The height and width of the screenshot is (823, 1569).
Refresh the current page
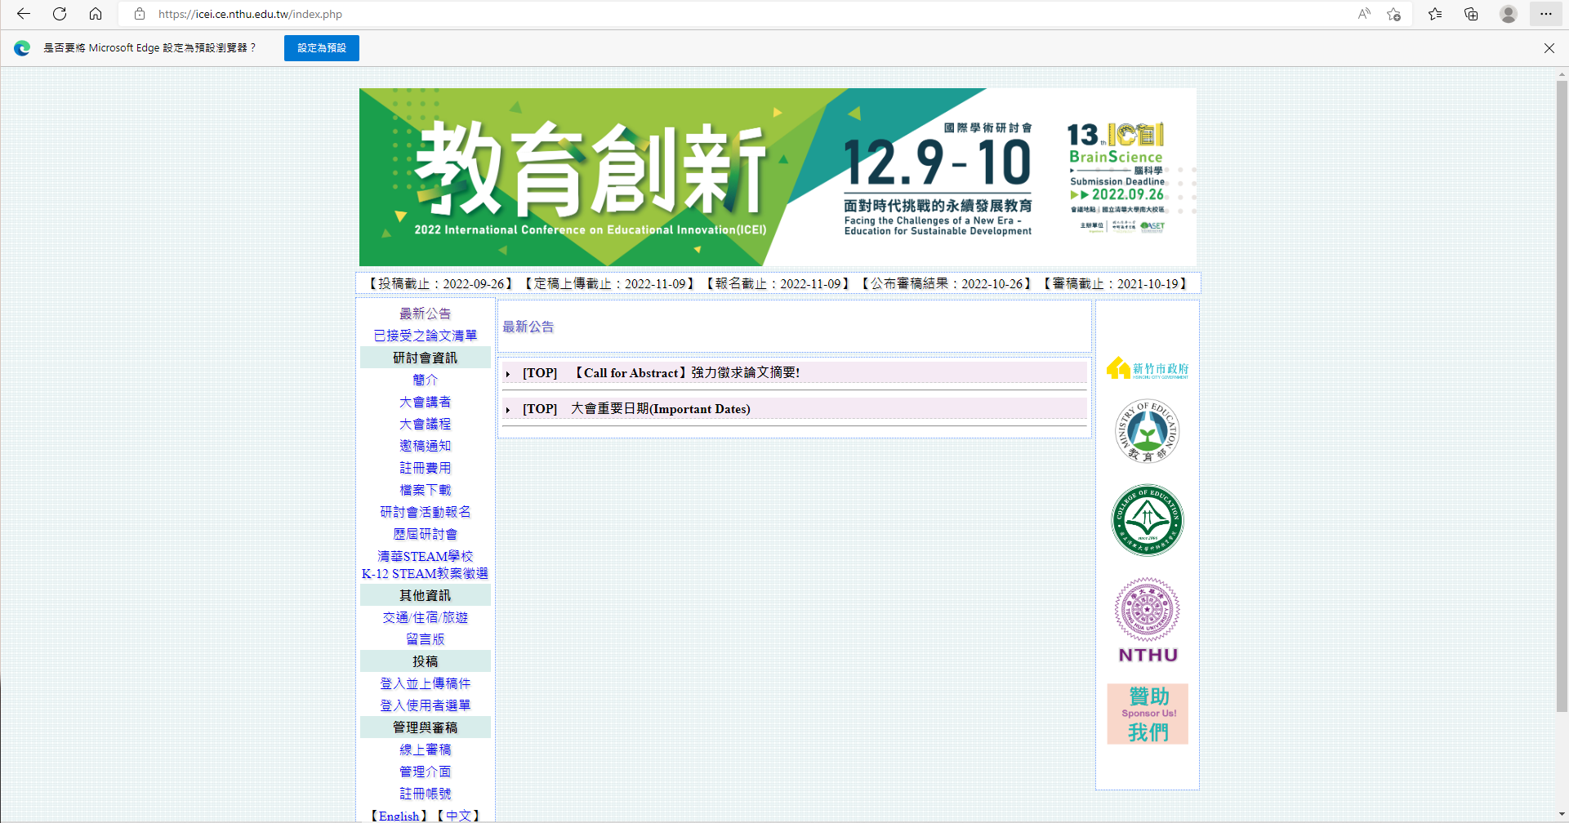click(60, 14)
